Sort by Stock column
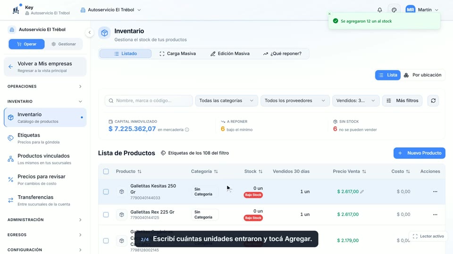This screenshot has height=254, width=453. click(x=253, y=171)
